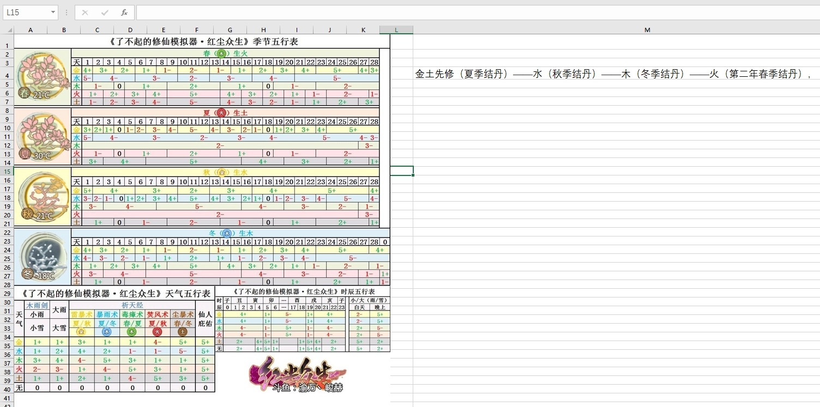Select column C header
Screen dimensions: 820x407
[97, 30]
